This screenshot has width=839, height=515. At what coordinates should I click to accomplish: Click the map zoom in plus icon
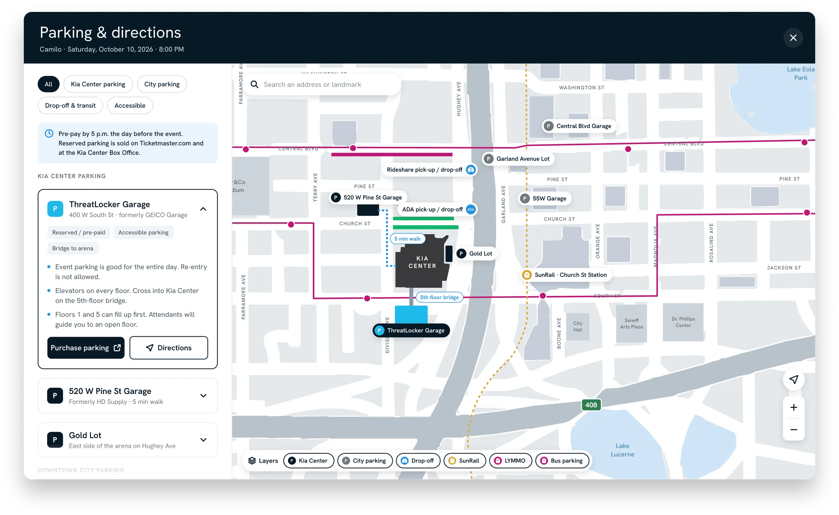(794, 407)
